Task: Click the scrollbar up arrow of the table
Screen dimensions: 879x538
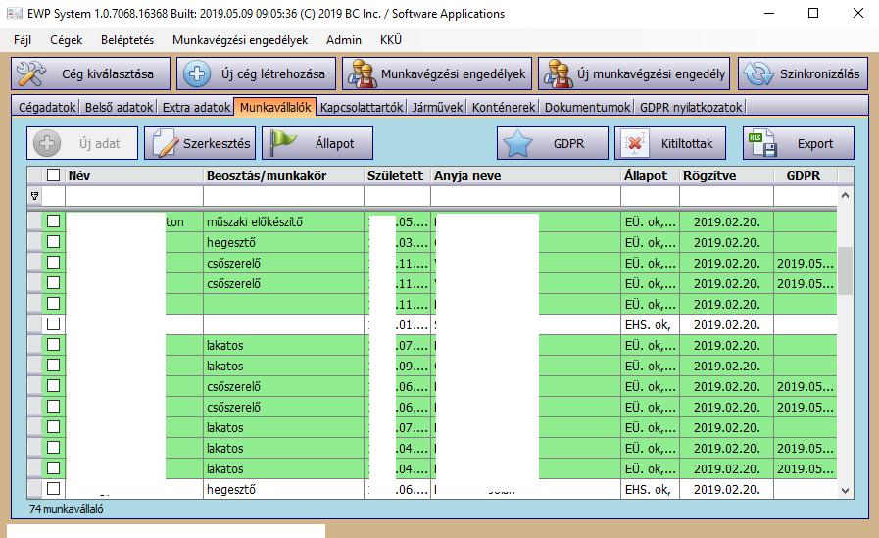Action: click(846, 196)
